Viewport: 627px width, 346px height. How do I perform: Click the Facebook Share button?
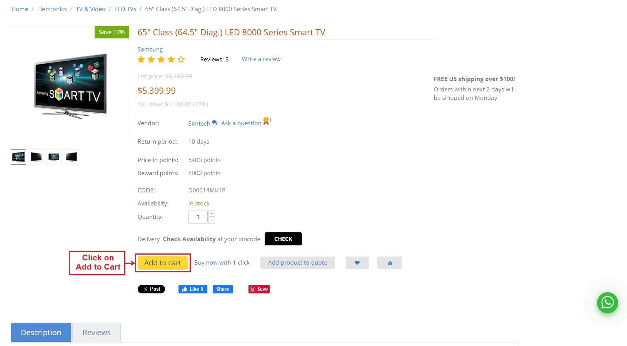pos(223,289)
